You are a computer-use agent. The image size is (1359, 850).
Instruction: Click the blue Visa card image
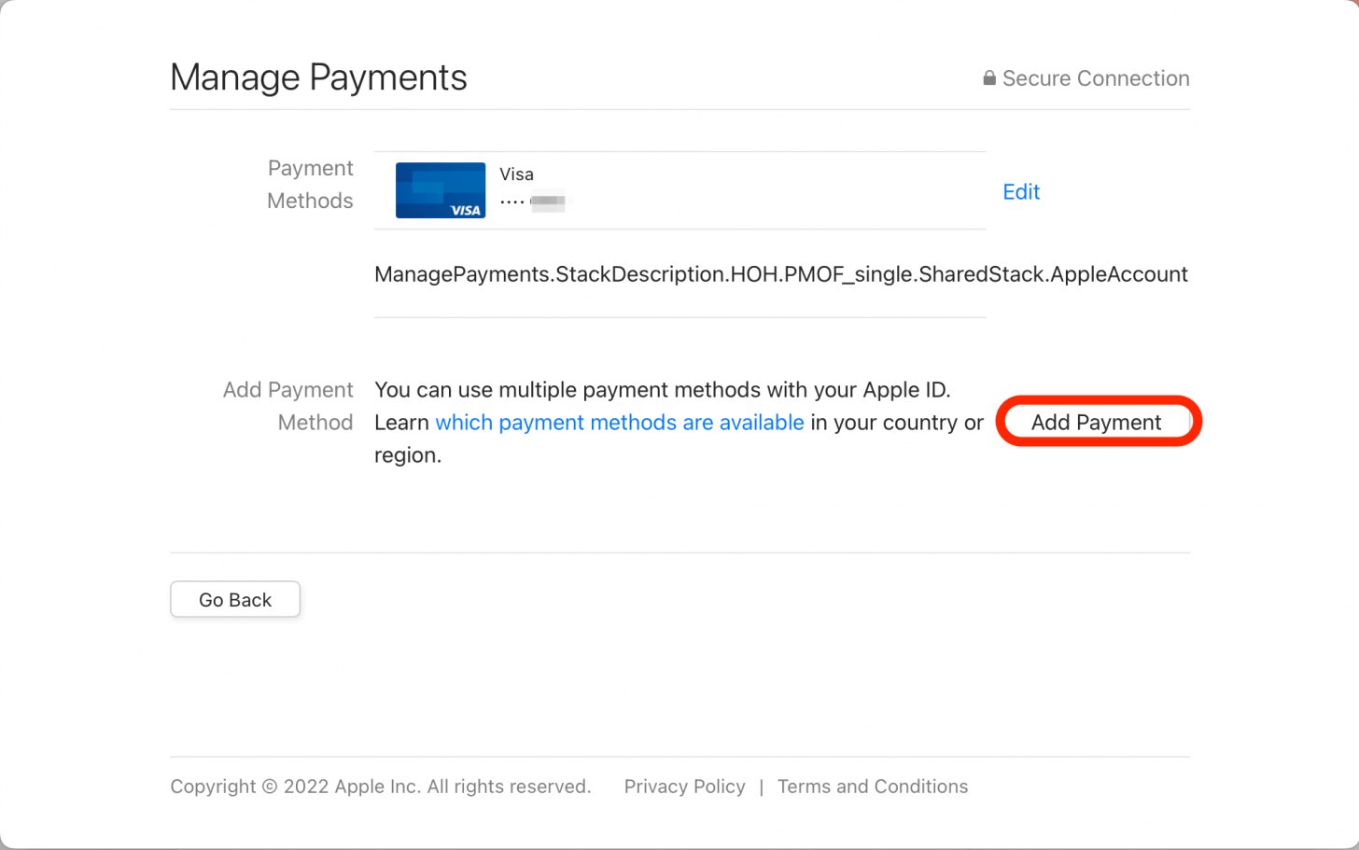pos(440,190)
